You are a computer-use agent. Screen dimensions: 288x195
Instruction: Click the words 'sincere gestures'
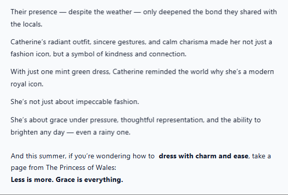(119, 42)
